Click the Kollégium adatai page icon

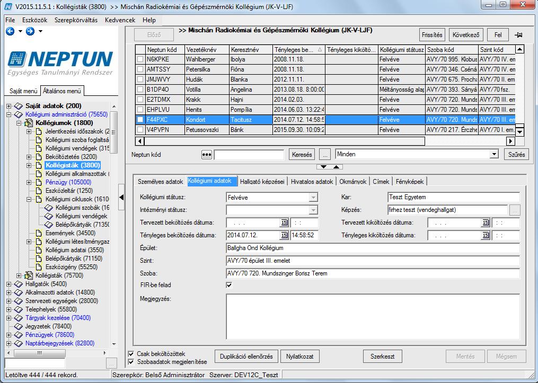[x=39, y=250]
